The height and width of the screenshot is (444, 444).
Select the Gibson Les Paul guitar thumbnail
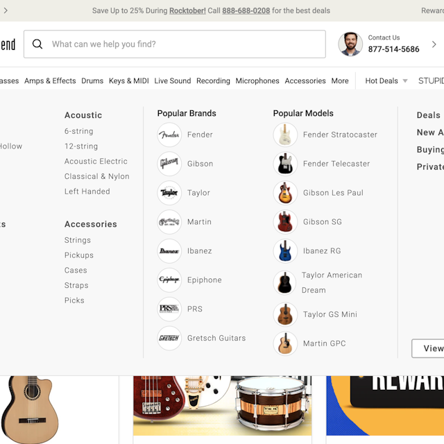tap(285, 193)
